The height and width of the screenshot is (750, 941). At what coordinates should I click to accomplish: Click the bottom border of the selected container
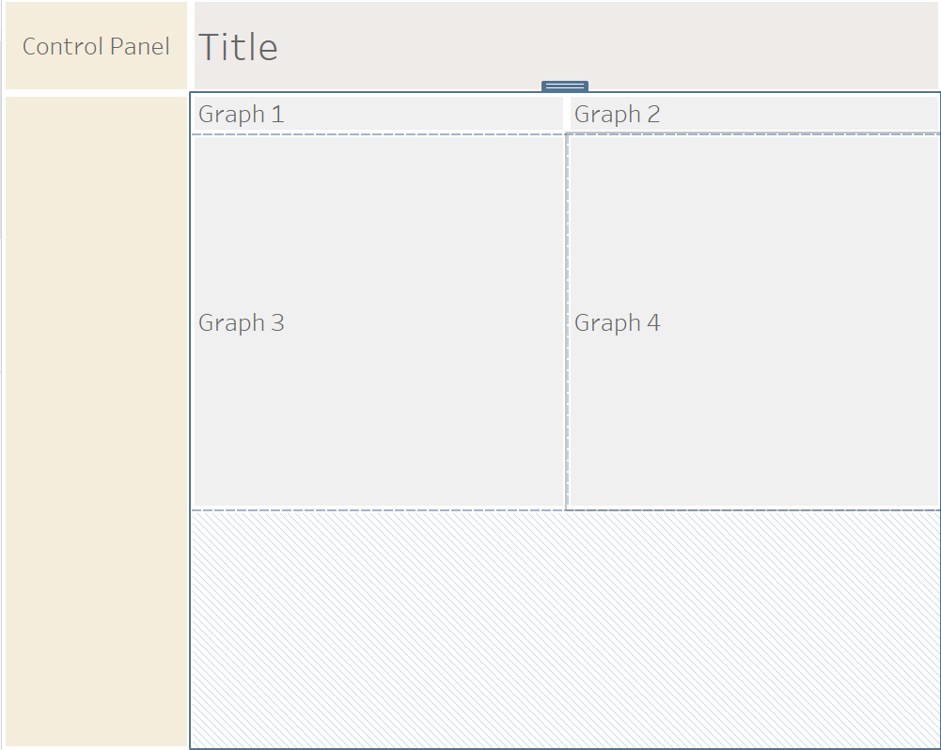564,748
